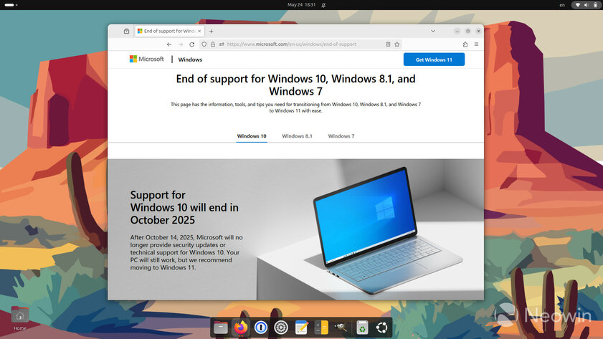Open 1Password from the dock
The width and height of the screenshot is (603, 339).
pyautogui.click(x=261, y=328)
